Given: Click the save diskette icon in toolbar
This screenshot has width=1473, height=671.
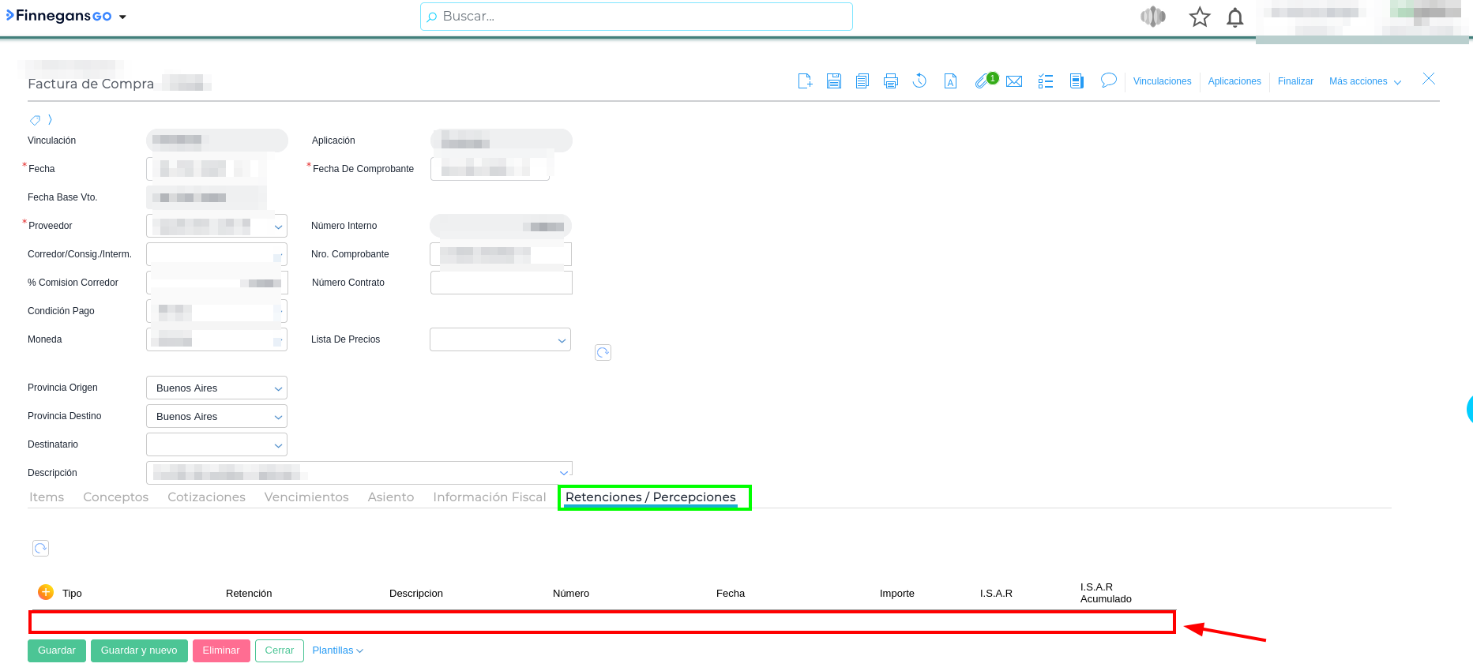Looking at the screenshot, I should 834,81.
